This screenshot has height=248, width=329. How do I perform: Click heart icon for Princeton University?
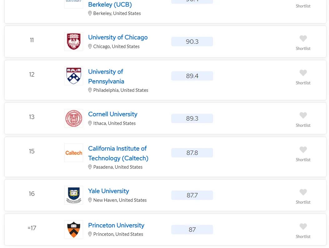pyautogui.click(x=303, y=226)
